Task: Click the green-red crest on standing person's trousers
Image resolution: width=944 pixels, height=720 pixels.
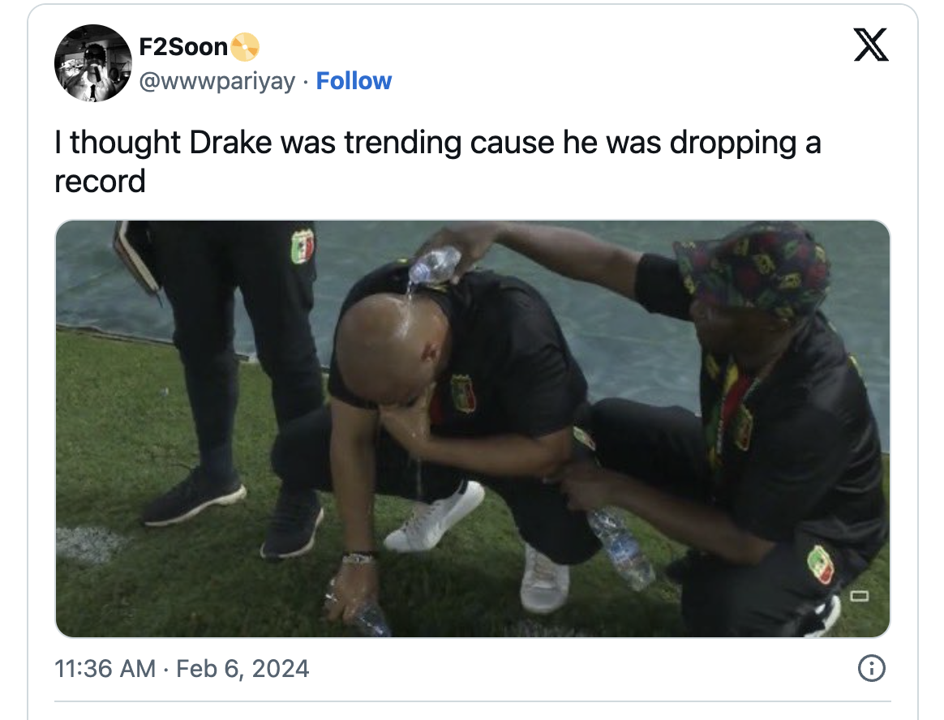Action: coord(302,245)
